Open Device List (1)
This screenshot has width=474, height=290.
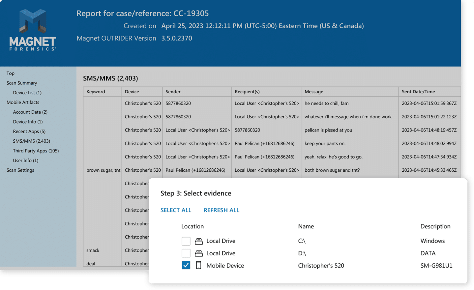pos(27,93)
